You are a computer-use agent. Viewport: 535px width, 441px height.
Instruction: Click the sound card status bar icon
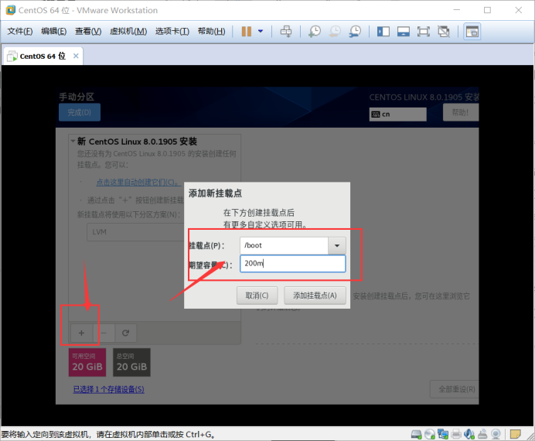469,434
